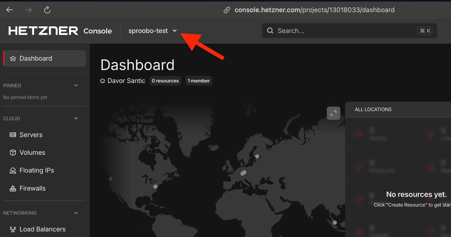Click the Servers rack icon
The width and height of the screenshot is (451, 237).
click(x=13, y=135)
